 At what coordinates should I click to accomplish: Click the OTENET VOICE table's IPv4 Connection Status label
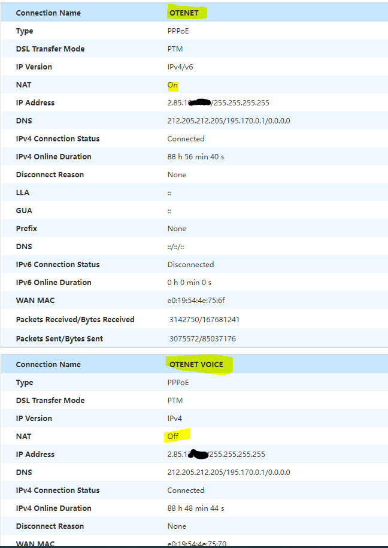[57, 491]
